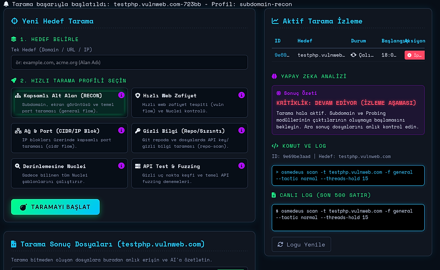Click the KRİTİKLİK: DEVAM EDİYOR heading

click(346, 103)
